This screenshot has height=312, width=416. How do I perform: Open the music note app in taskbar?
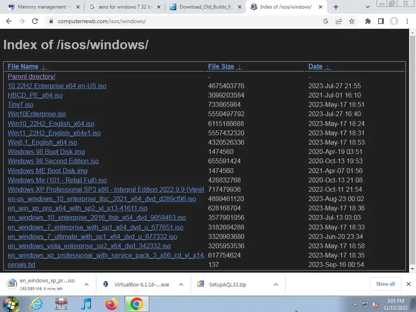click(86, 304)
